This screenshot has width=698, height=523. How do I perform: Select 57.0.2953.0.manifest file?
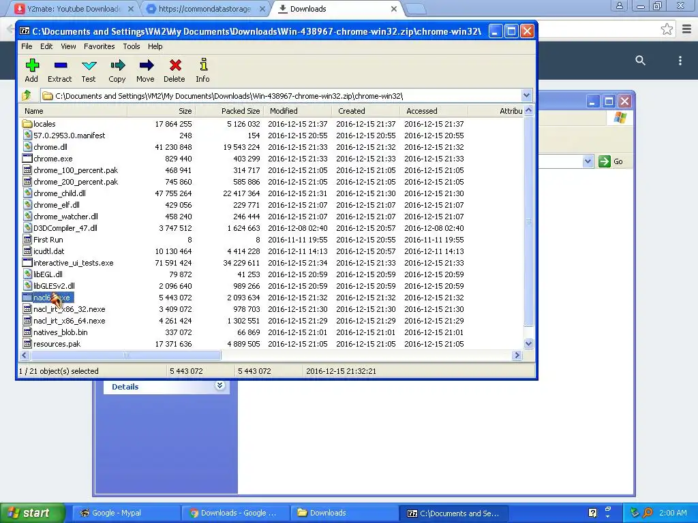coord(69,136)
